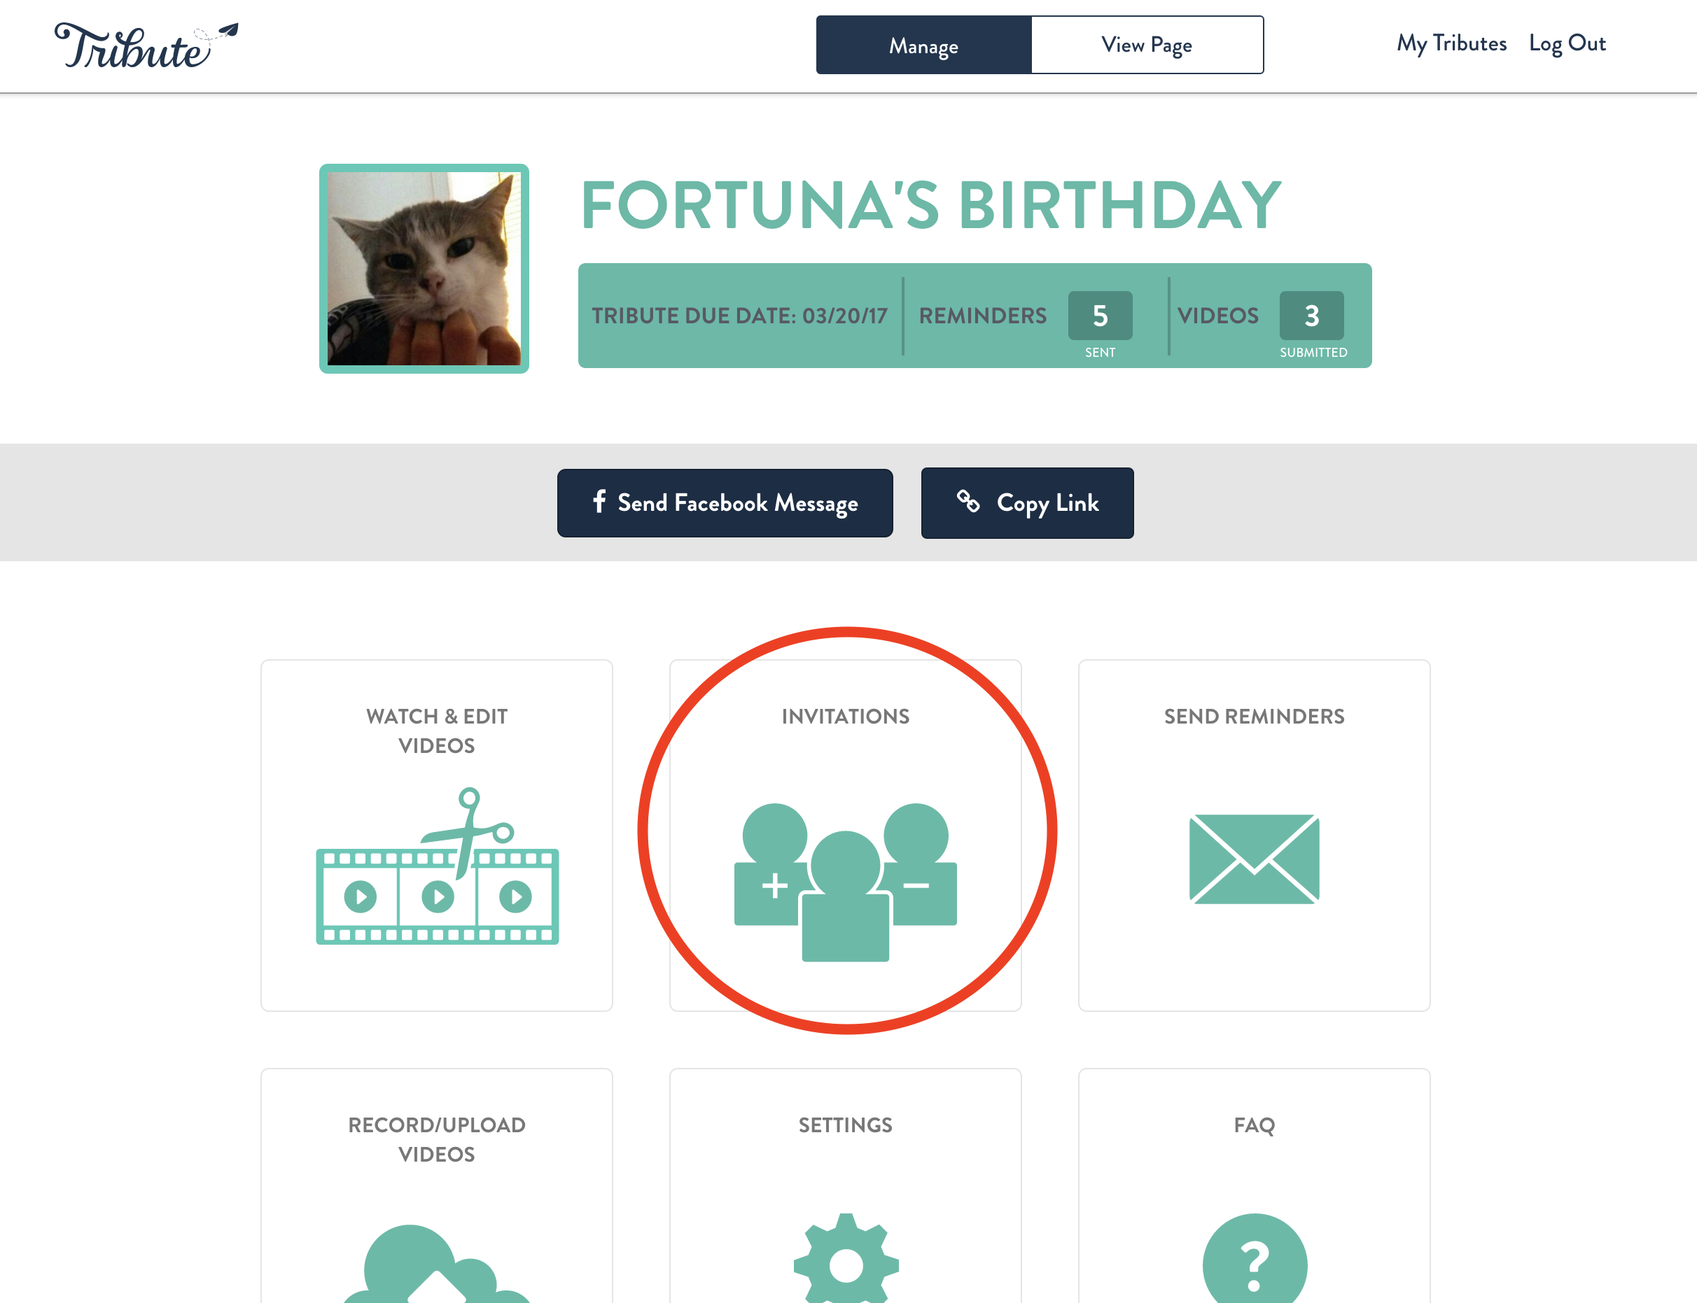Click Copy Link button
The width and height of the screenshot is (1697, 1303).
(x=1027, y=502)
